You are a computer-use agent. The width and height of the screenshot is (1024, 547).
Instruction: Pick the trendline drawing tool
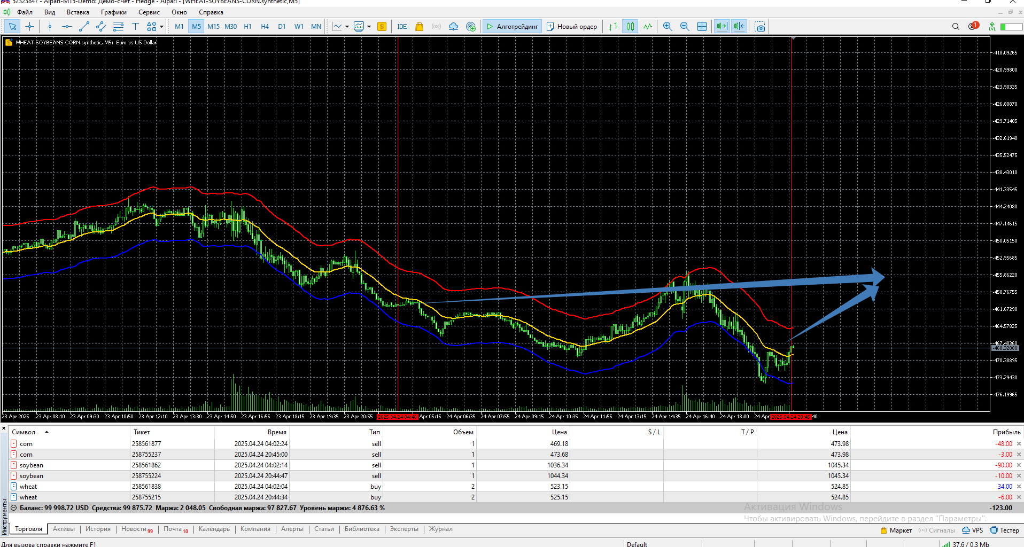(x=84, y=26)
